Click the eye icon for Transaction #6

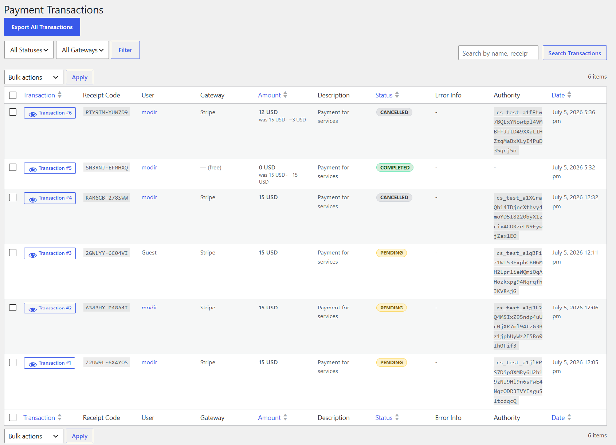(x=32, y=114)
